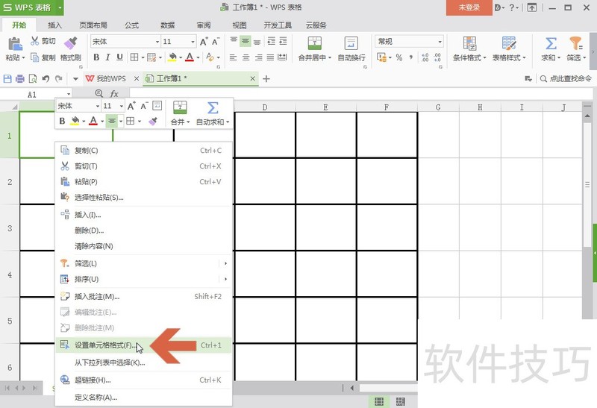Click column header E
Image resolution: width=597 pixels, height=408 pixels.
pyautogui.click(x=325, y=107)
